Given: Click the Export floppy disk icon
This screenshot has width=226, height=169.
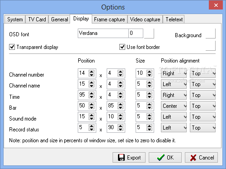Looking at the screenshot, I should tap(121, 158).
